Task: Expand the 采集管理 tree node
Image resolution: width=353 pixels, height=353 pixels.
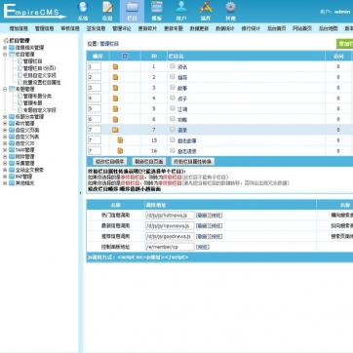Action: pos(5,163)
